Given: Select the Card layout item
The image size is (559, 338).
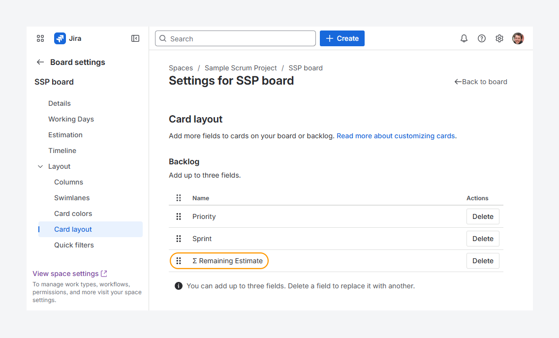Looking at the screenshot, I should pos(91,229).
